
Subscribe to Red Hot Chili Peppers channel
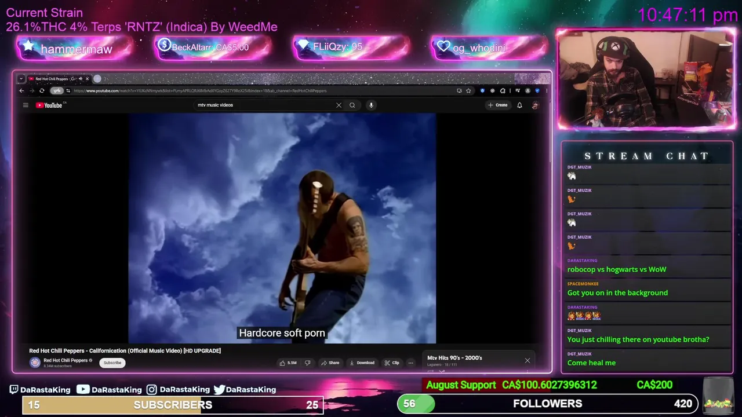tap(112, 363)
